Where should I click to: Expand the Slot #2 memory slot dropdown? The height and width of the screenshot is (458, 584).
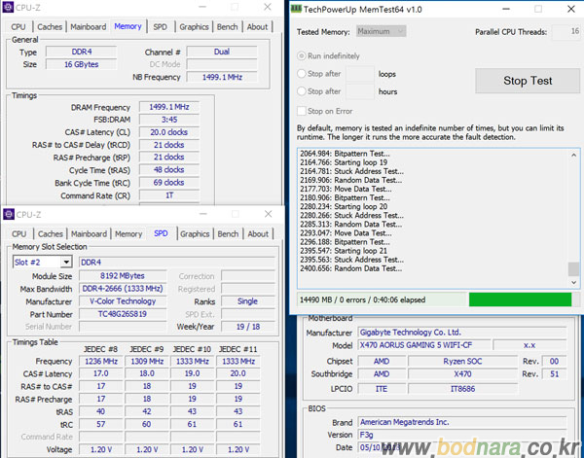click(66, 262)
